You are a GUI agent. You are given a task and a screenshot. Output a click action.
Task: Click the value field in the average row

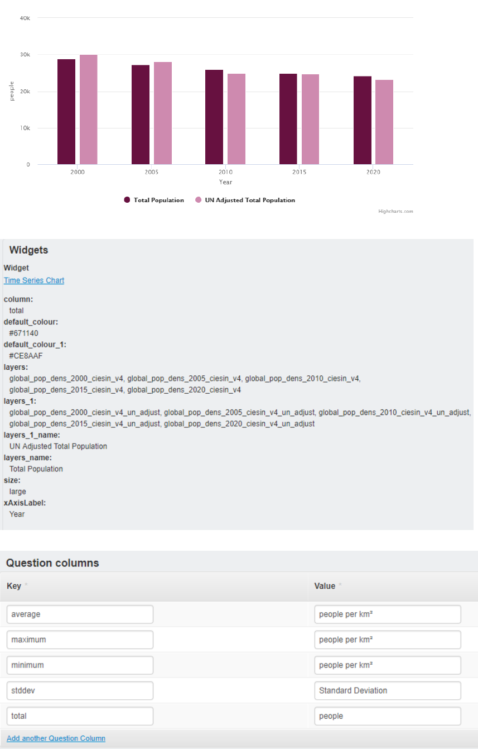[x=388, y=614]
